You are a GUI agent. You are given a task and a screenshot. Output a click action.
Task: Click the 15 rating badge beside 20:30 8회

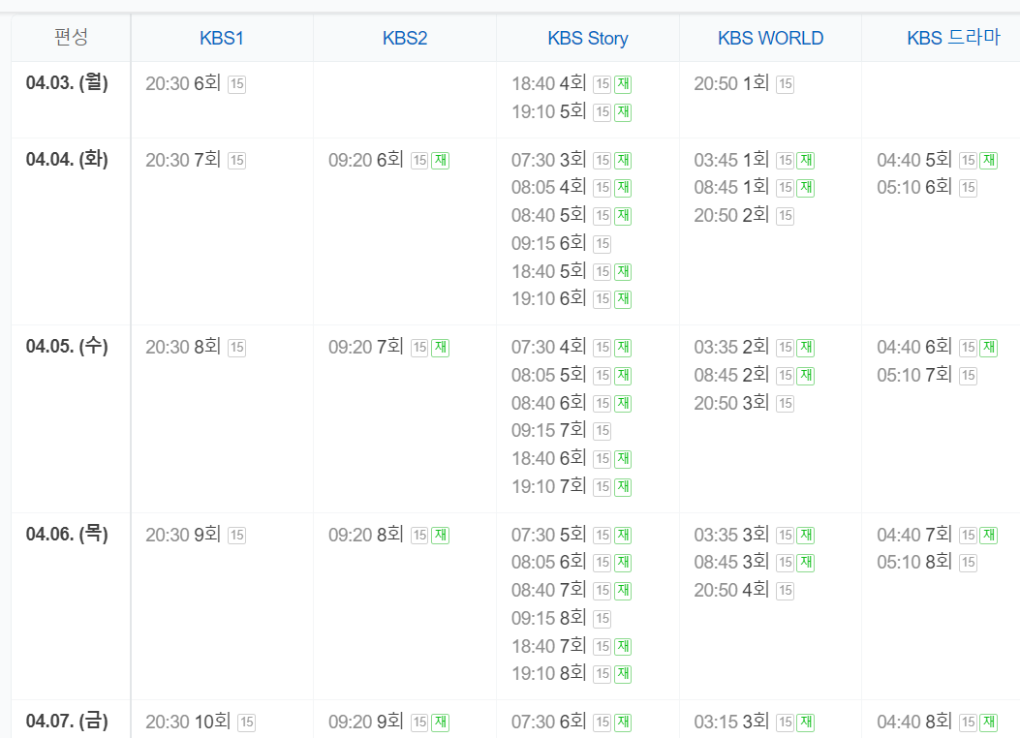pyautogui.click(x=236, y=348)
